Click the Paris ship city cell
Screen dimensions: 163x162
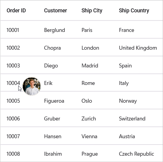(87, 30)
